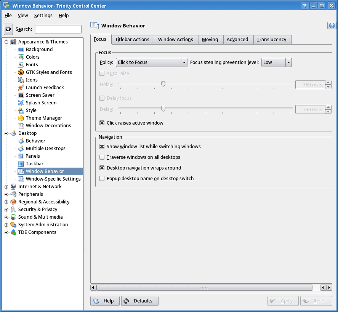Click the horizontal scrollbar's left arrow

93,288
